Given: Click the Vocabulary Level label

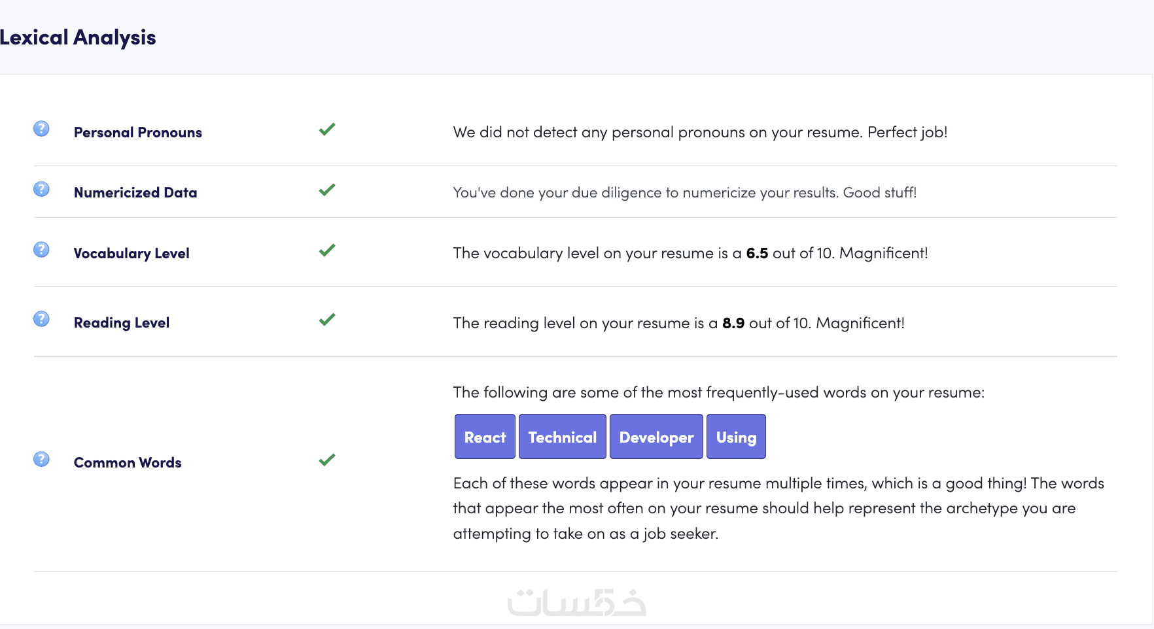Looking at the screenshot, I should [131, 254].
